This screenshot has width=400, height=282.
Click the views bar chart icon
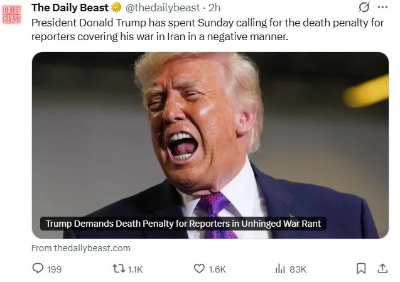[280, 269]
